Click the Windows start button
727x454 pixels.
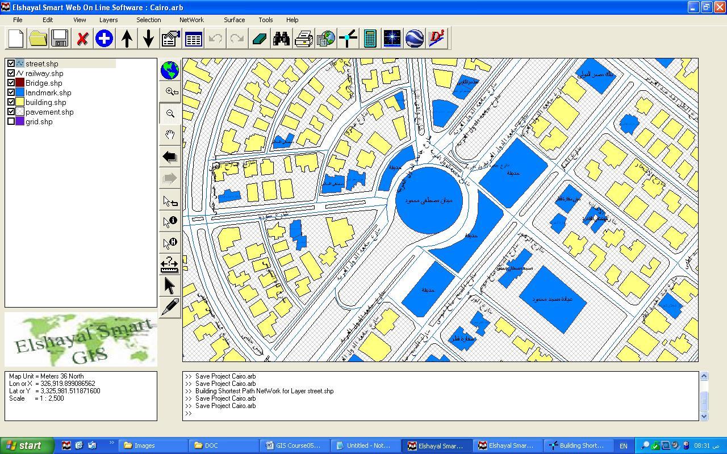tap(27, 445)
